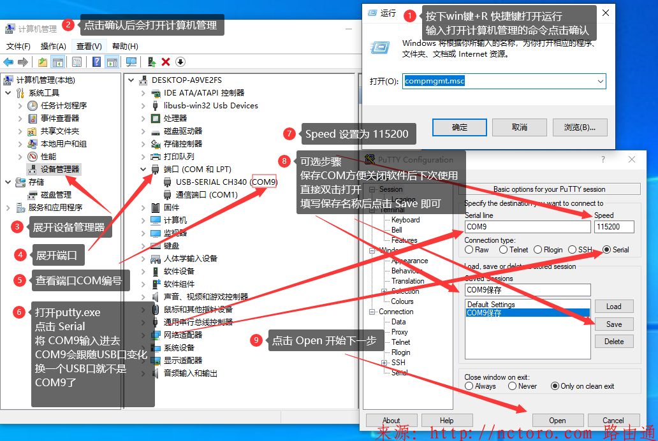Expand 服务和应用程序 tree node
Viewport: 658px width, 441px height.
(x=8, y=208)
